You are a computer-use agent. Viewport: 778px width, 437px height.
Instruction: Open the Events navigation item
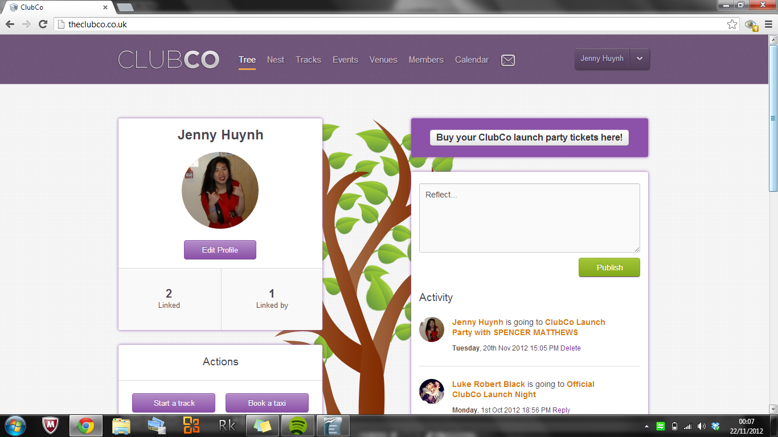click(x=345, y=60)
